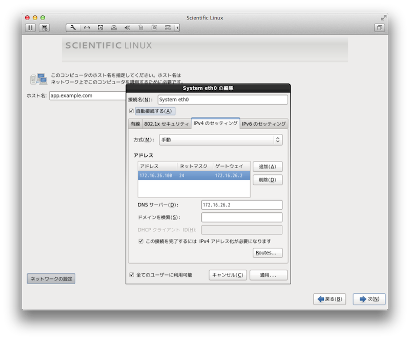Viewport: 410px width, 340px height.
Task: Click the DNS サーバー input field
Action: 241,205
